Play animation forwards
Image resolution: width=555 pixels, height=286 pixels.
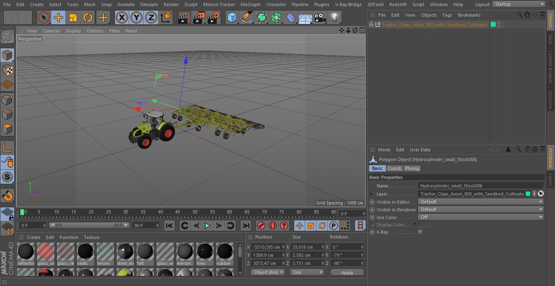pos(207,226)
